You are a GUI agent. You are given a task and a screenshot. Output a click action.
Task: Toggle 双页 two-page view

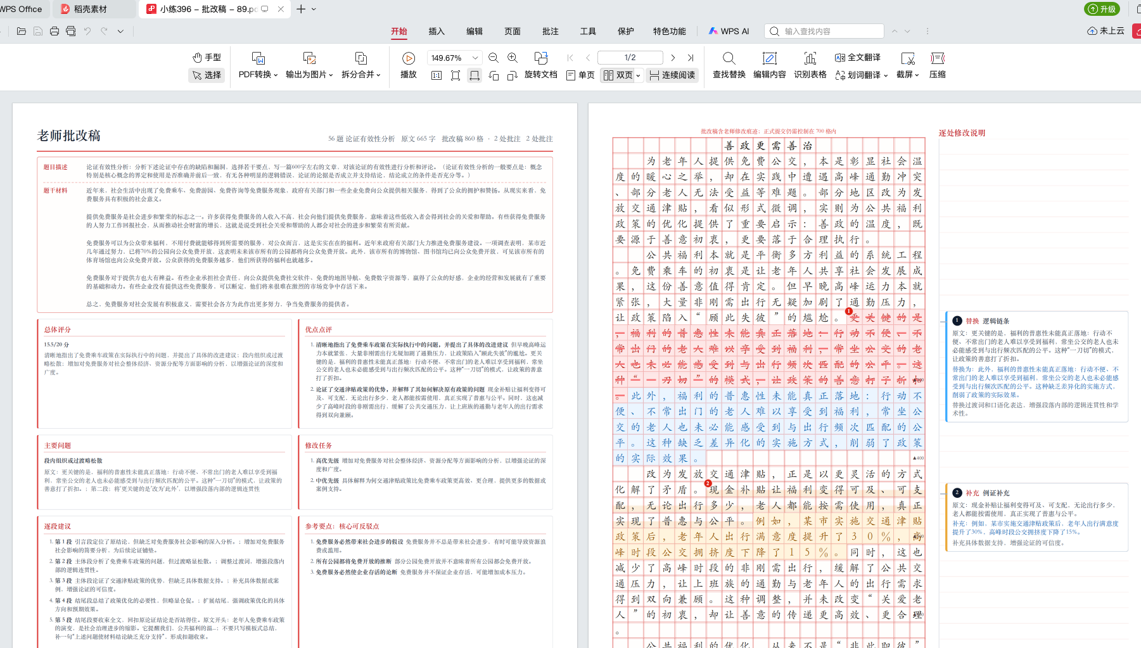[x=618, y=75]
